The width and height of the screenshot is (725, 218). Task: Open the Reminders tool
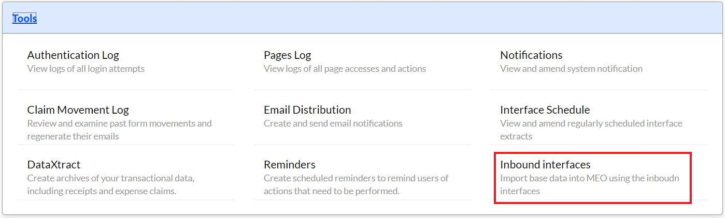tap(290, 164)
